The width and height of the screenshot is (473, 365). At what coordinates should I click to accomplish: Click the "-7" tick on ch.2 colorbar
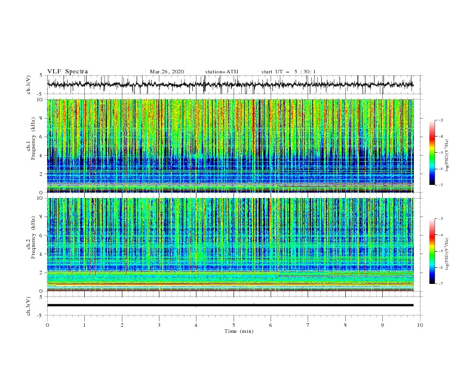tap(440, 283)
